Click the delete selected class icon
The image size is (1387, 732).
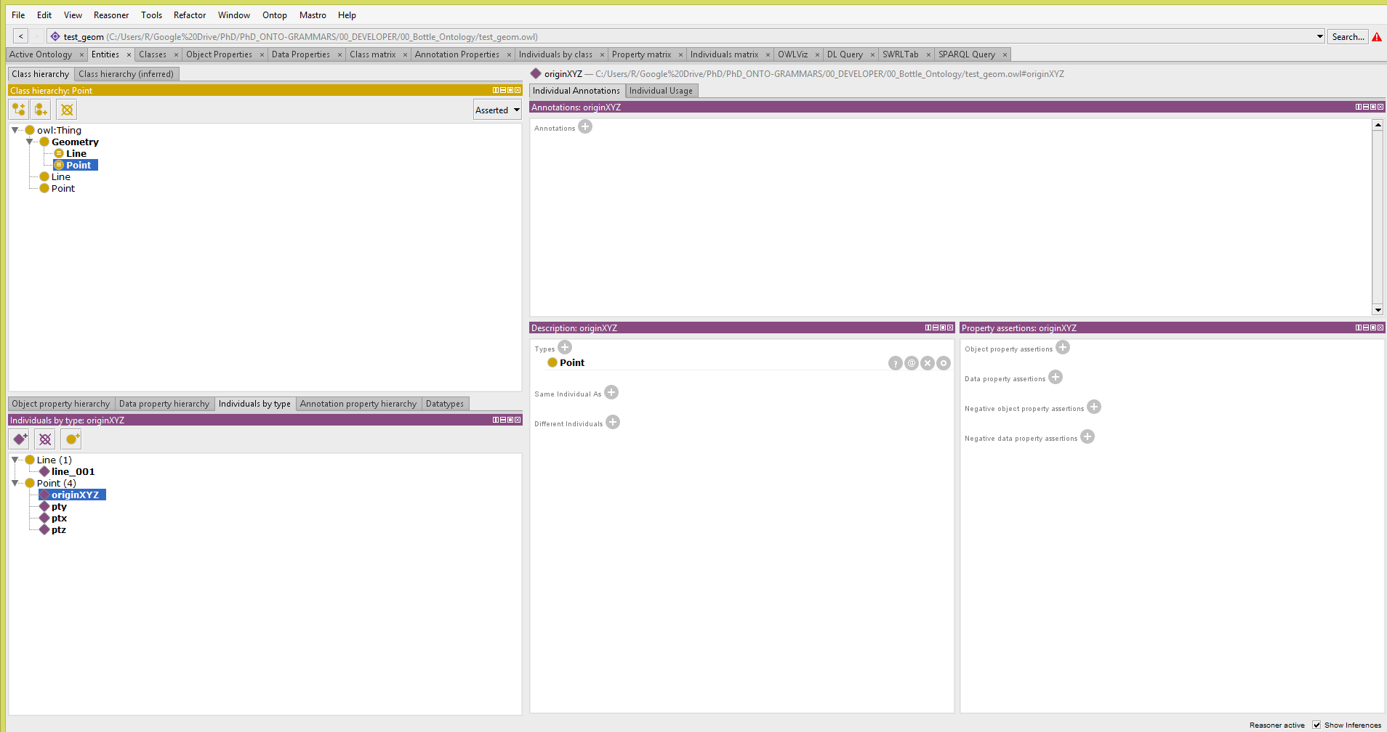pos(67,110)
